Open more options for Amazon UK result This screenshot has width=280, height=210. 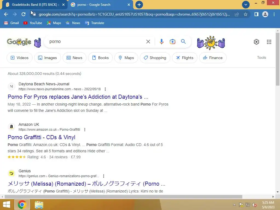click(85, 130)
